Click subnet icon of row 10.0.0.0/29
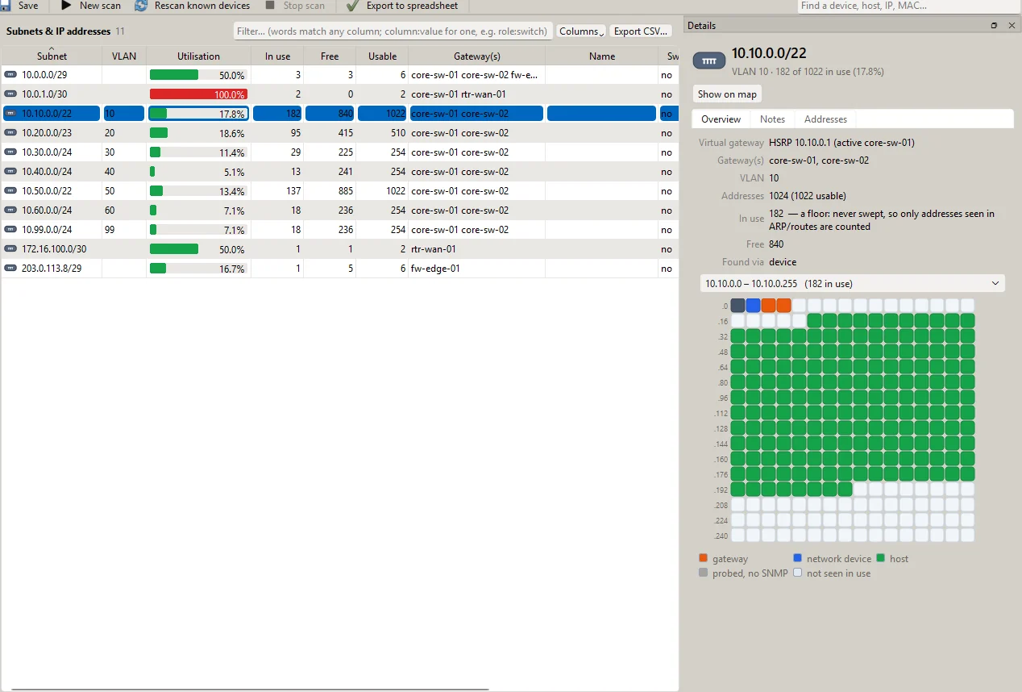Image resolution: width=1022 pixels, height=692 pixels. (x=10, y=75)
